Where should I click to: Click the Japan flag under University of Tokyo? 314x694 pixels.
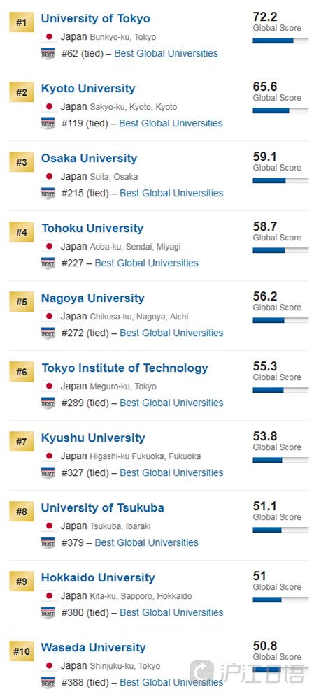pyautogui.click(x=49, y=37)
